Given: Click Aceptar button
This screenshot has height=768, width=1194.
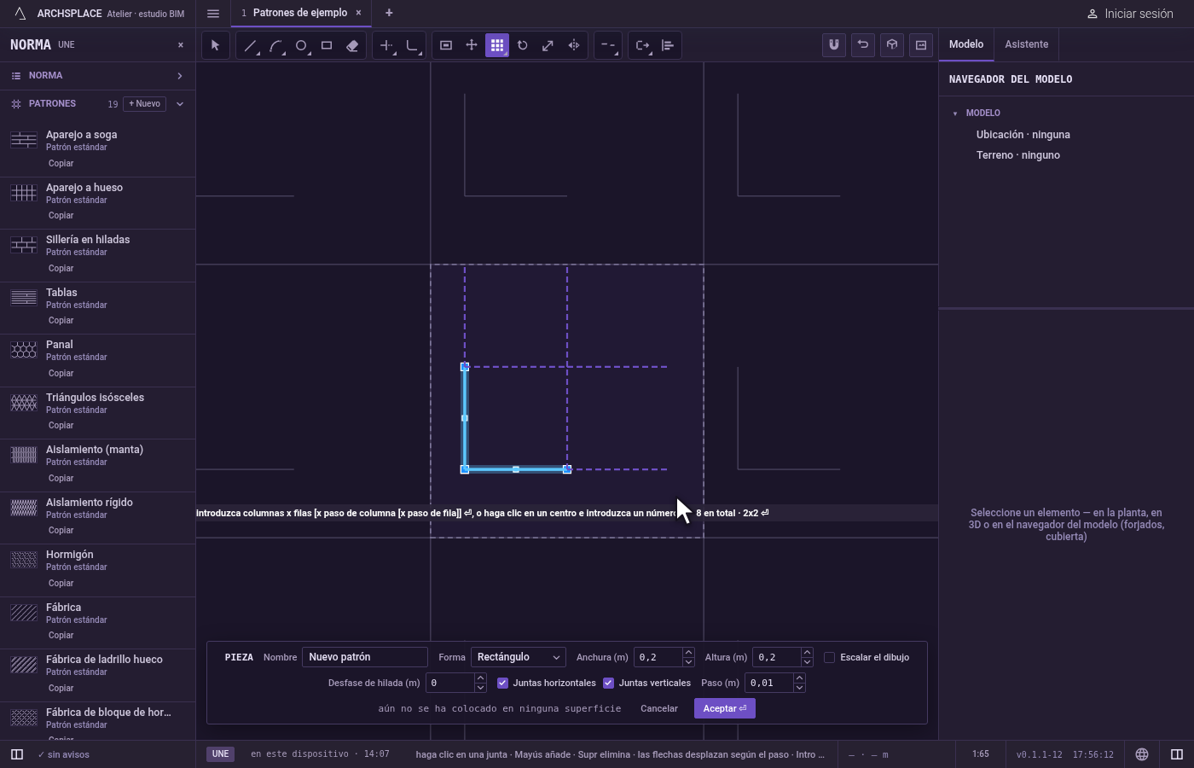Looking at the screenshot, I should point(725,708).
